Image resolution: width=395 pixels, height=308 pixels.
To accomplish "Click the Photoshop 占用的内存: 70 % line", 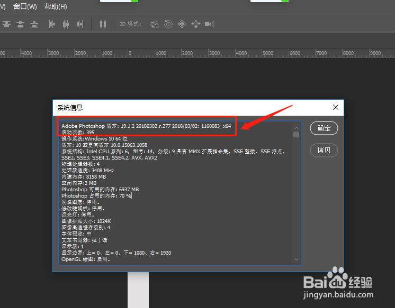I will [96, 195].
